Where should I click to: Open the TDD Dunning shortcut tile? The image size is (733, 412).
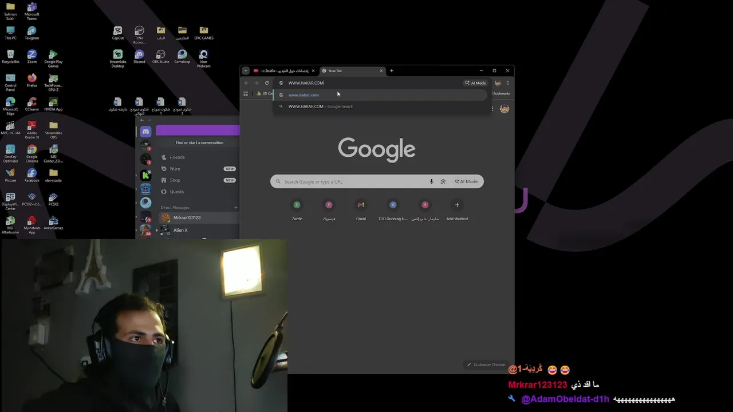coord(393,210)
